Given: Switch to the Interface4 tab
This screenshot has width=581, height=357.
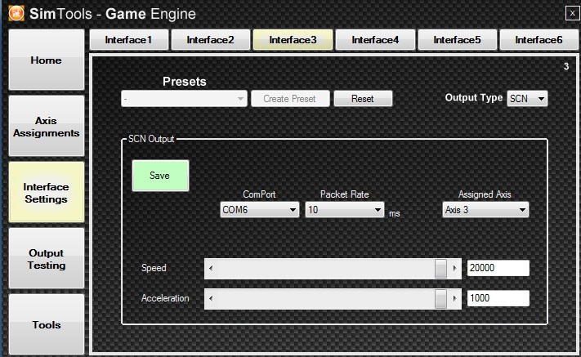Looking at the screenshot, I should 375,40.
